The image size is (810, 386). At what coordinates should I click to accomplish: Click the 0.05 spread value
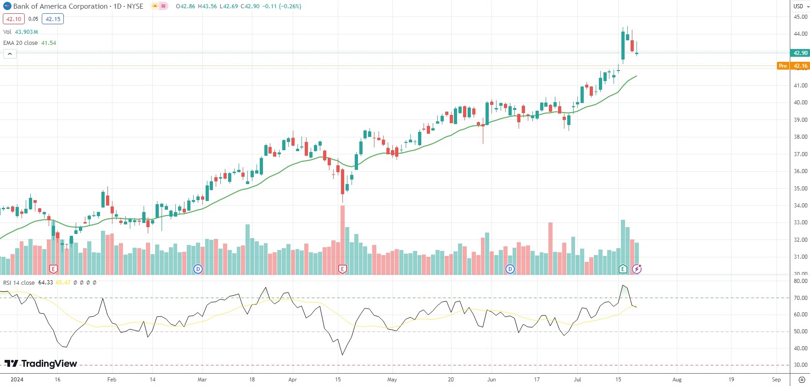33,19
